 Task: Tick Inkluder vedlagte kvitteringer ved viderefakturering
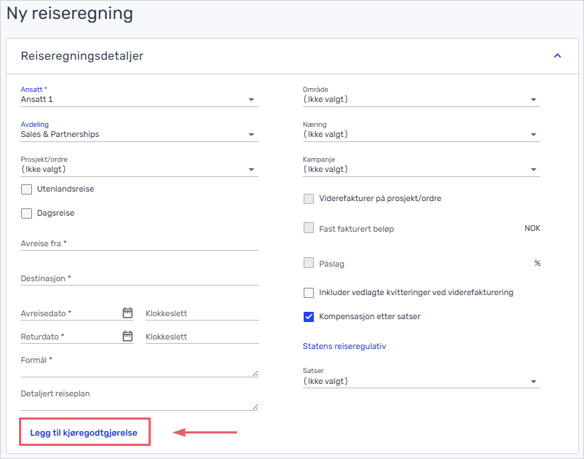coord(309,293)
